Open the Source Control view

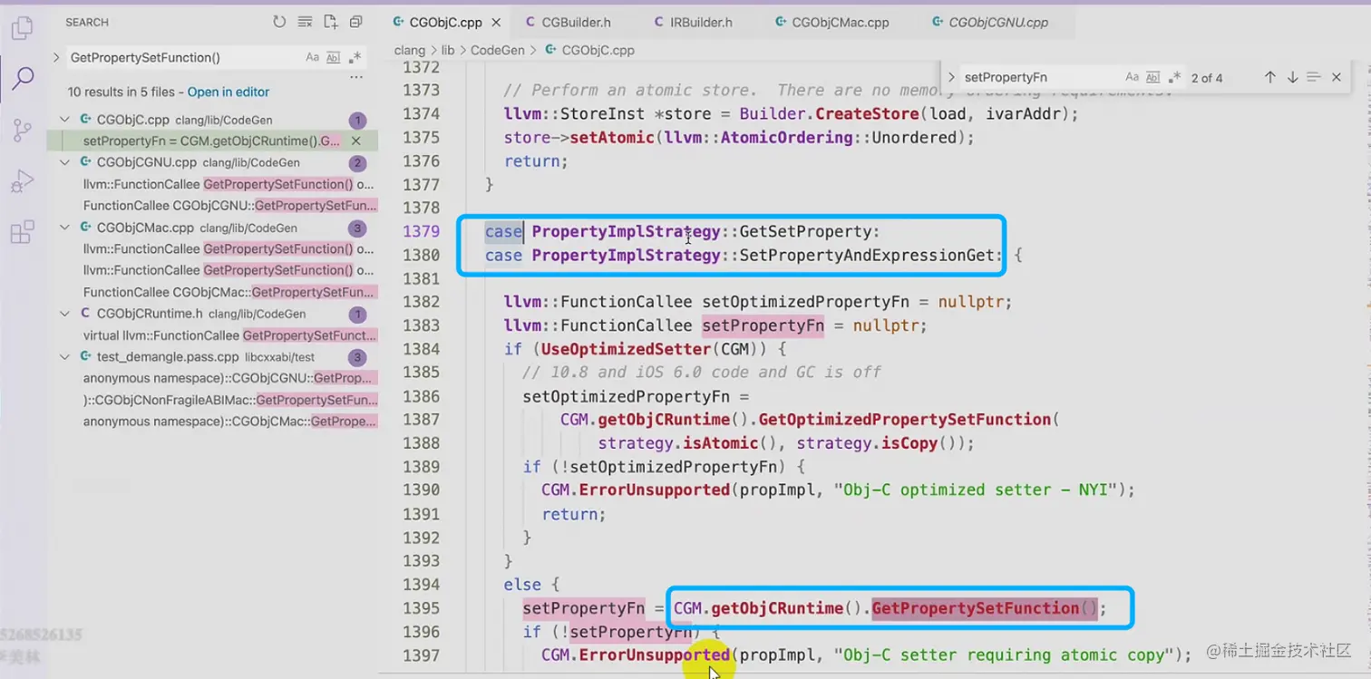(22, 130)
